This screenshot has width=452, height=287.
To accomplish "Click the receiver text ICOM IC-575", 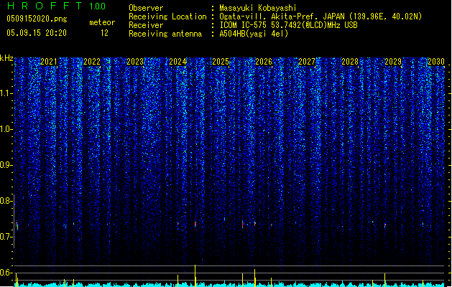I will click(244, 25).
